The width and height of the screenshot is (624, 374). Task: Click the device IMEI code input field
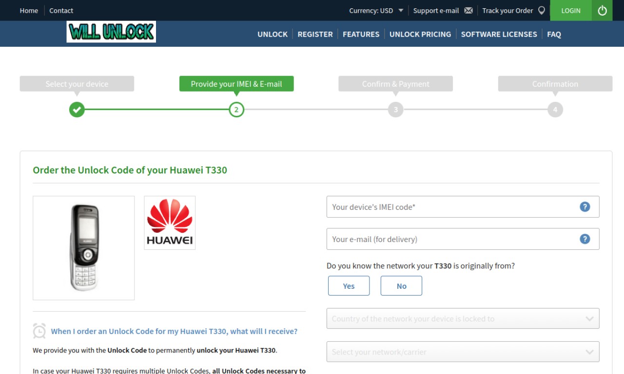click(x=463, y=206)
